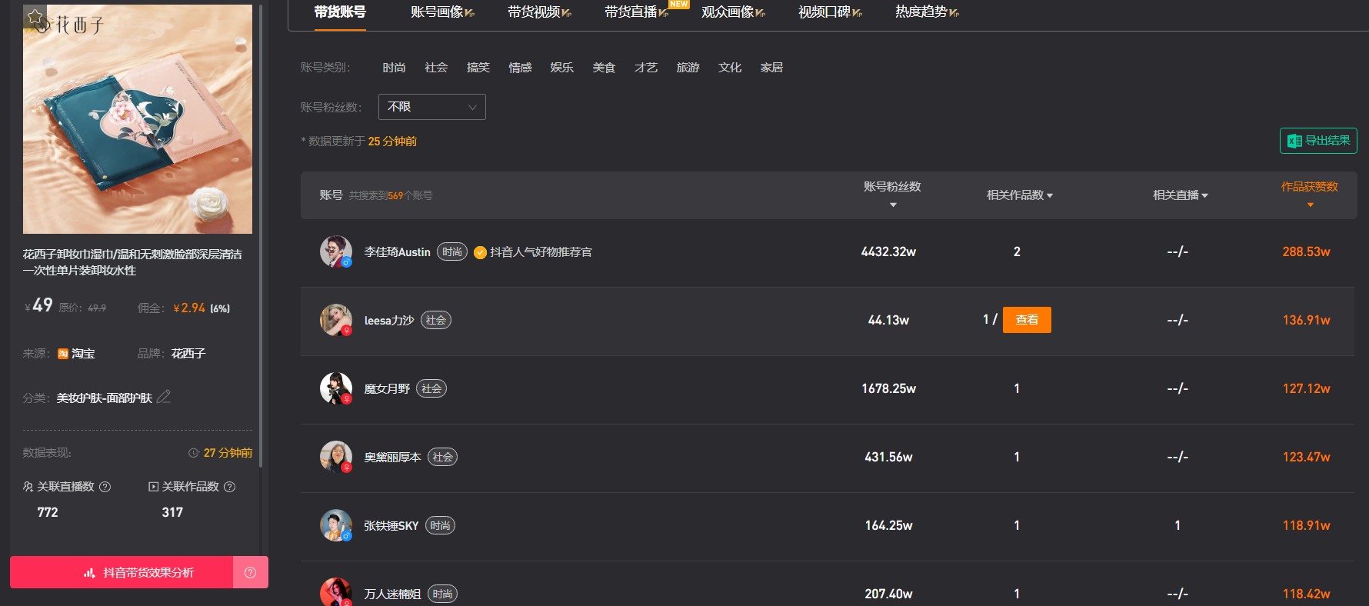Open 张铁锤SKY account name link
The image size is (1369, 606).
[x=391, y=526]
